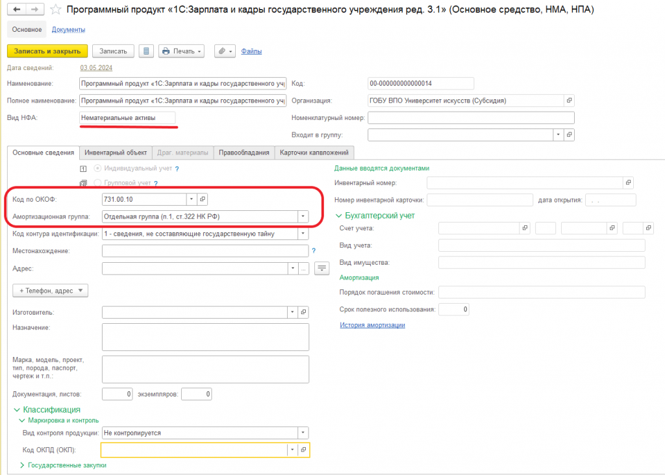Open the Файлы link
Viewport: 665px width, 475px height.
pyautogui.click(x=251, y=51)
